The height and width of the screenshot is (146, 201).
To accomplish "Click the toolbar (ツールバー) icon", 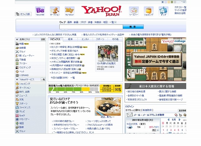I will point(133,10).
